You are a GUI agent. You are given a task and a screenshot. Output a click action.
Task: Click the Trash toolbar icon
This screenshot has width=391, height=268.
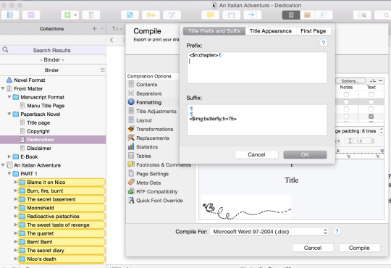click(91, 15)
